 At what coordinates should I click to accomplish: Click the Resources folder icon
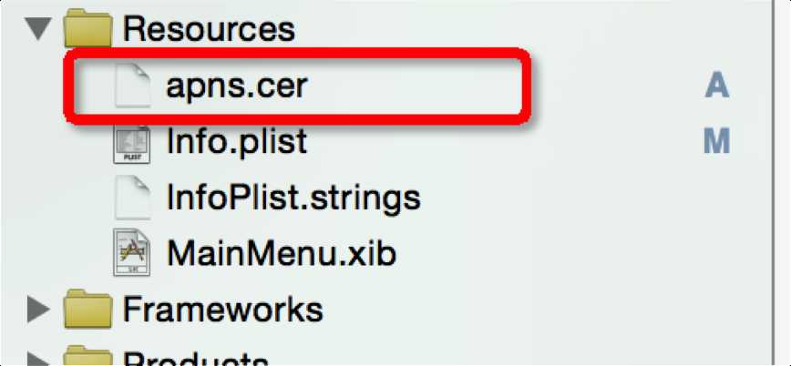(88, 28)
